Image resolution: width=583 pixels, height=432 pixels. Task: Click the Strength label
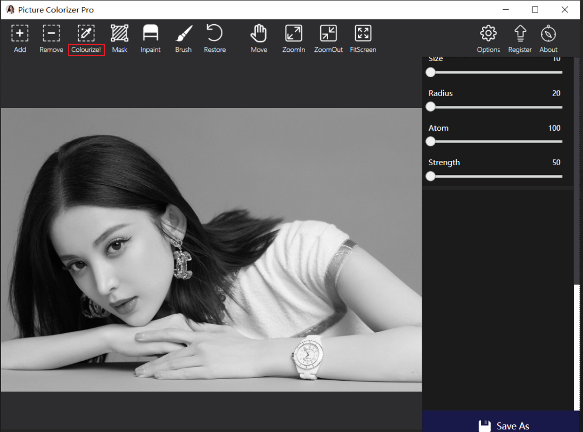coord(444,162)
